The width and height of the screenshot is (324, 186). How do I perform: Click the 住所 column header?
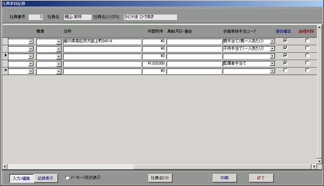tap(67, 31)
